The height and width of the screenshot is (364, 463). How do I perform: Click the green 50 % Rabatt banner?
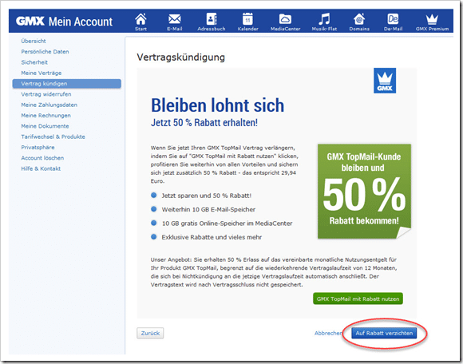(x=364, y=192)
